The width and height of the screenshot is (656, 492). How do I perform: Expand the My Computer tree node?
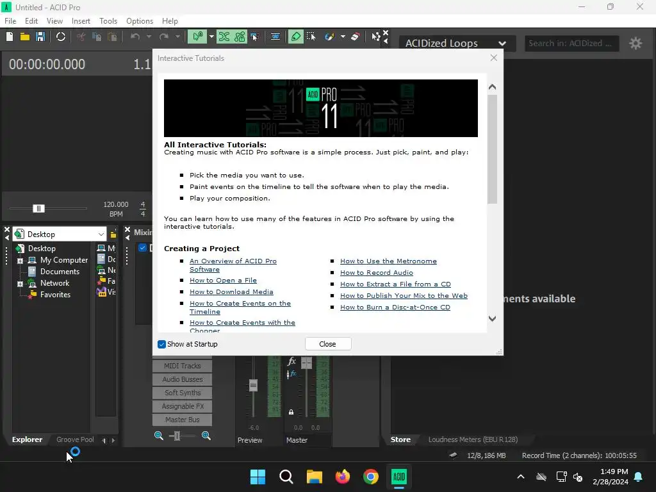pos(20,261)
